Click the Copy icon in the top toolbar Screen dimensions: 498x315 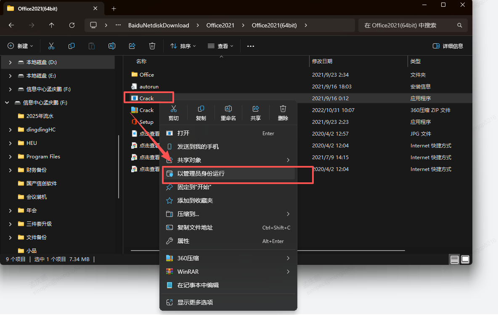click(72, 46)
